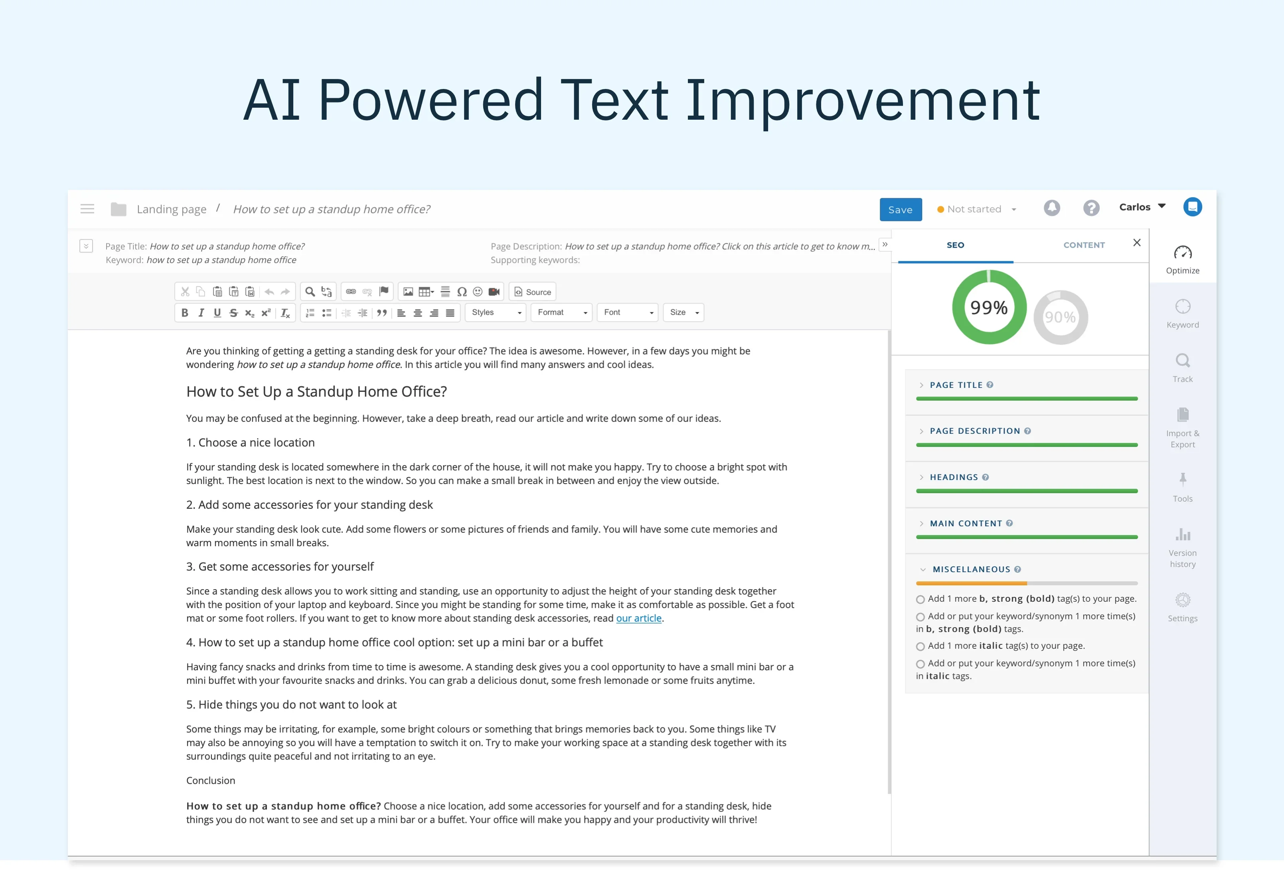Open the Find magnifier tool

pyautogui.click(x=310, y=292)
